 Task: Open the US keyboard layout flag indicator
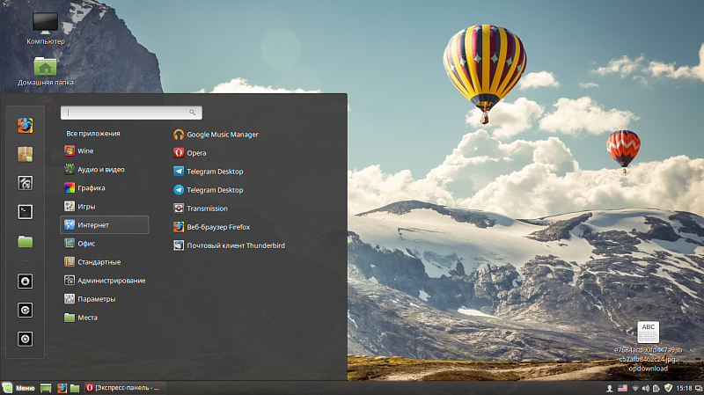[x=622, y=388]
